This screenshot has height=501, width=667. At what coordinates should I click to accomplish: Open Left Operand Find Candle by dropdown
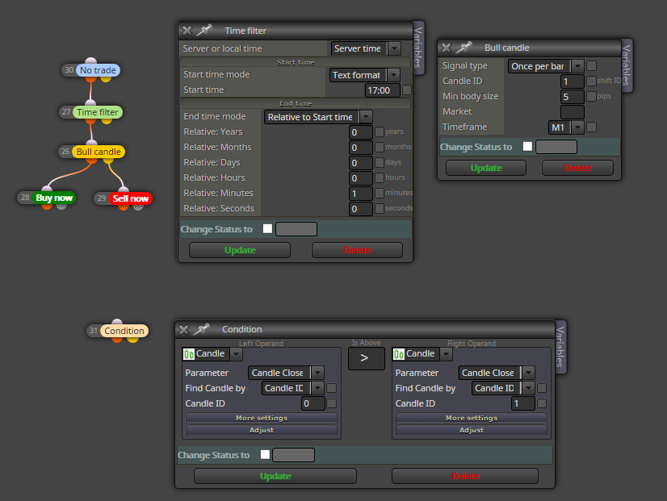click(x=317, y=388)
